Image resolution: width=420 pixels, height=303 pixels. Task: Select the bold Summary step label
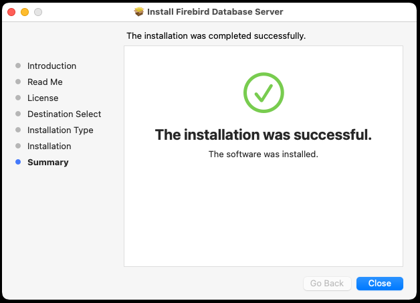tap(48, 163)
